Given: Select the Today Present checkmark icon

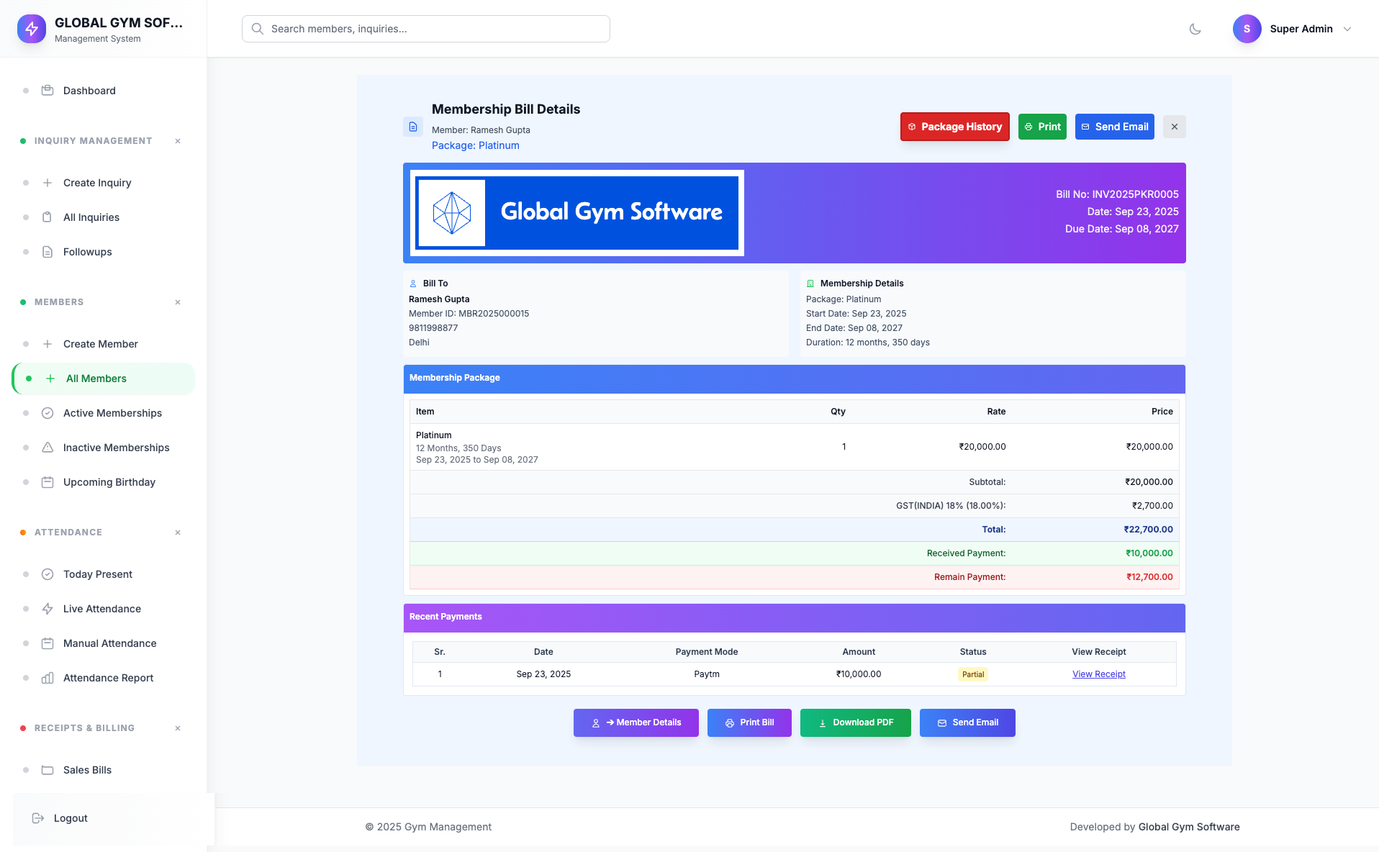Looking at the screenshot, I should [x=47, y=574].
